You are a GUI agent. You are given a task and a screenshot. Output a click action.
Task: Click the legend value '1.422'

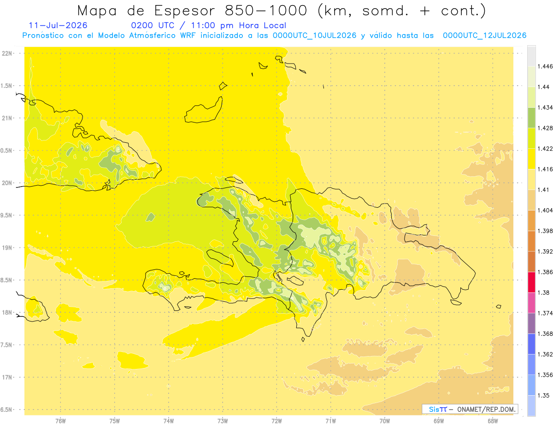pos(544,149)
